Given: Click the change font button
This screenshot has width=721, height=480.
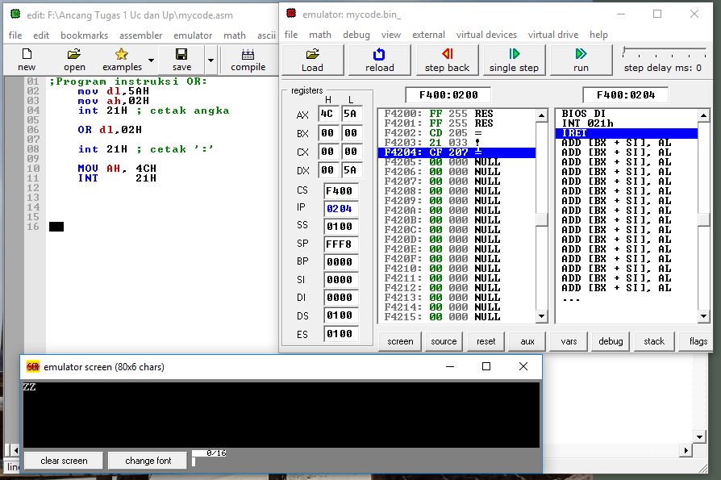Looking at the screenshot, I should [148, 461].
